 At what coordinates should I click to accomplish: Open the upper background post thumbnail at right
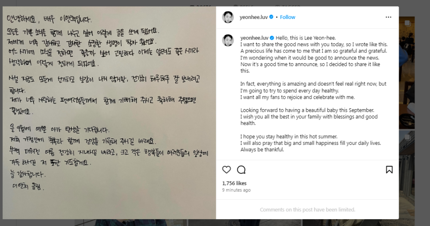[407, 73]
